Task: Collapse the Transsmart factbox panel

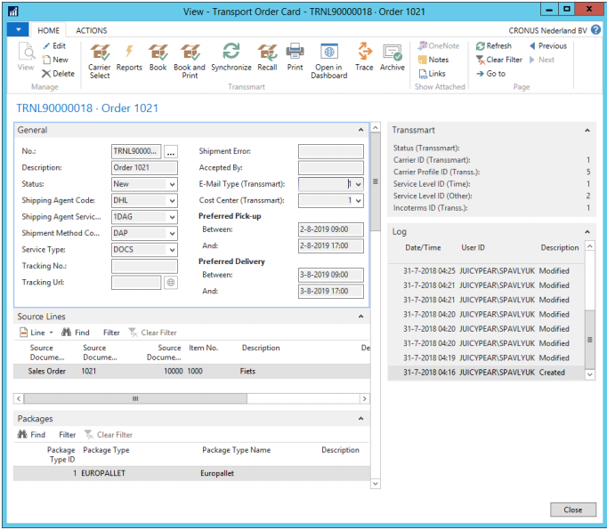Action: (x=587, y=131)
